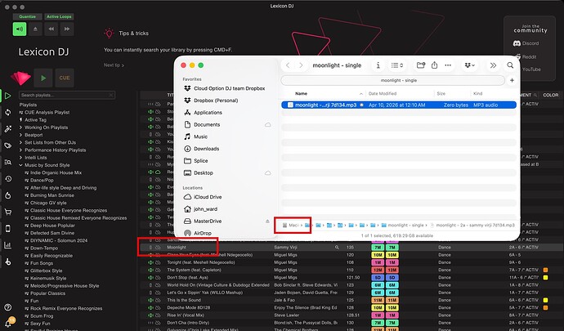This screenshot has width=564, height=331.
Task: Click the Finder Get Info button
Action: 378,65
